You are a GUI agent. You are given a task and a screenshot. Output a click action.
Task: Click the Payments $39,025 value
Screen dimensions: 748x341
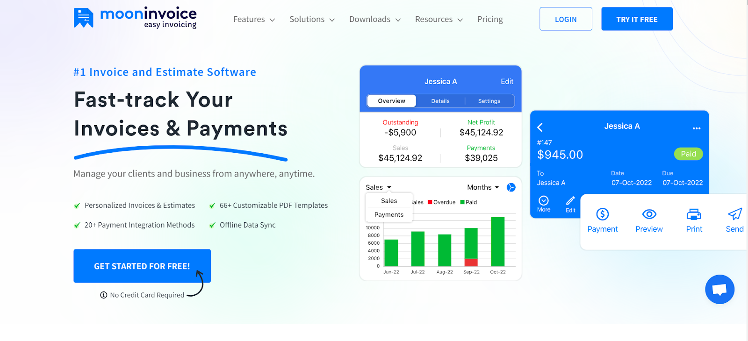point(481,158)
